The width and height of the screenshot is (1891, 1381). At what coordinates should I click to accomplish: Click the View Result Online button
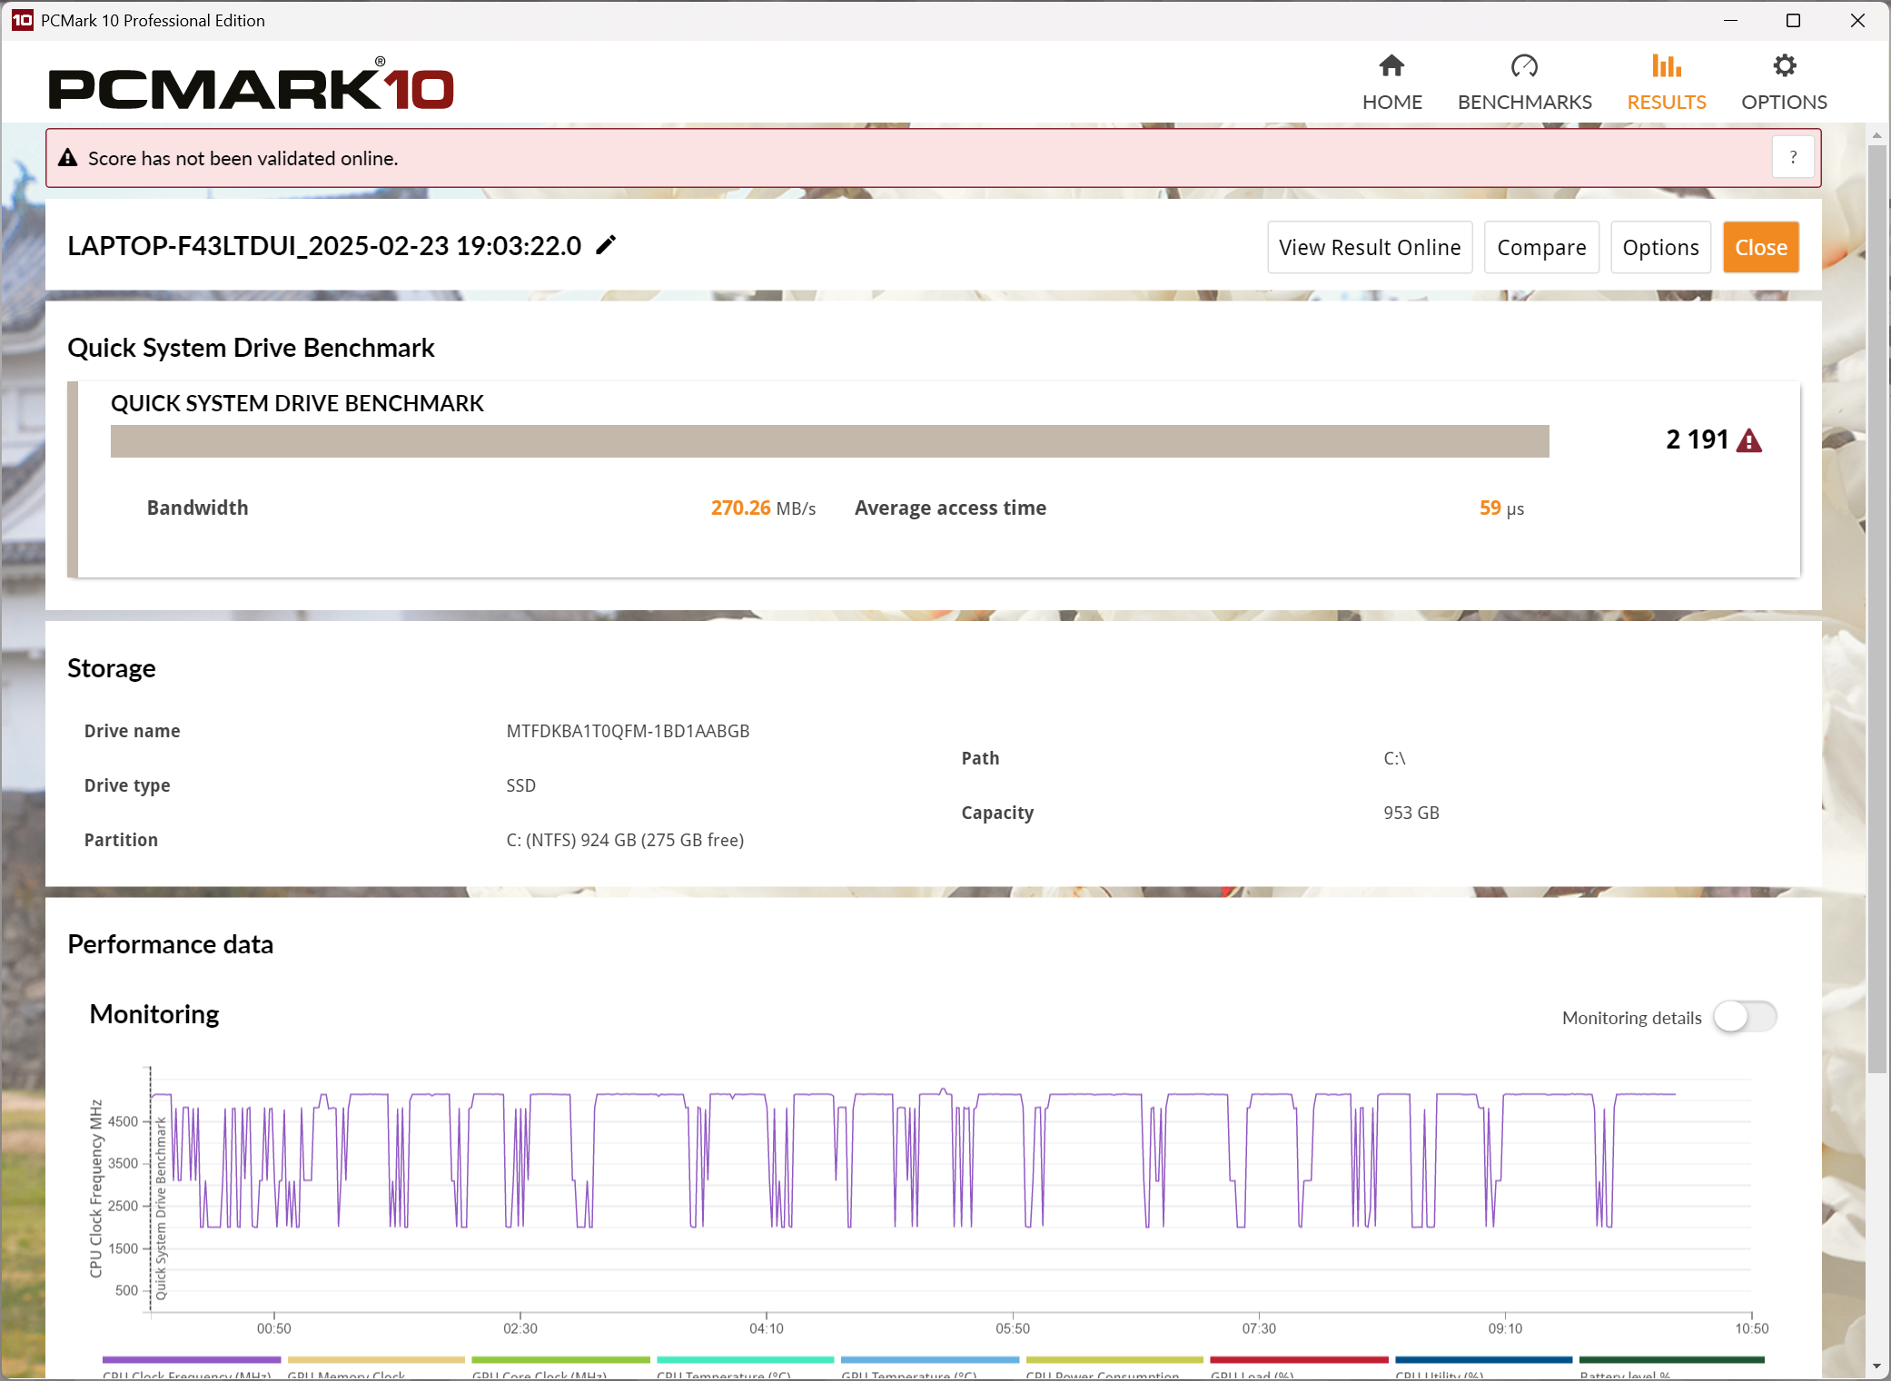[x=1369, y=247]
